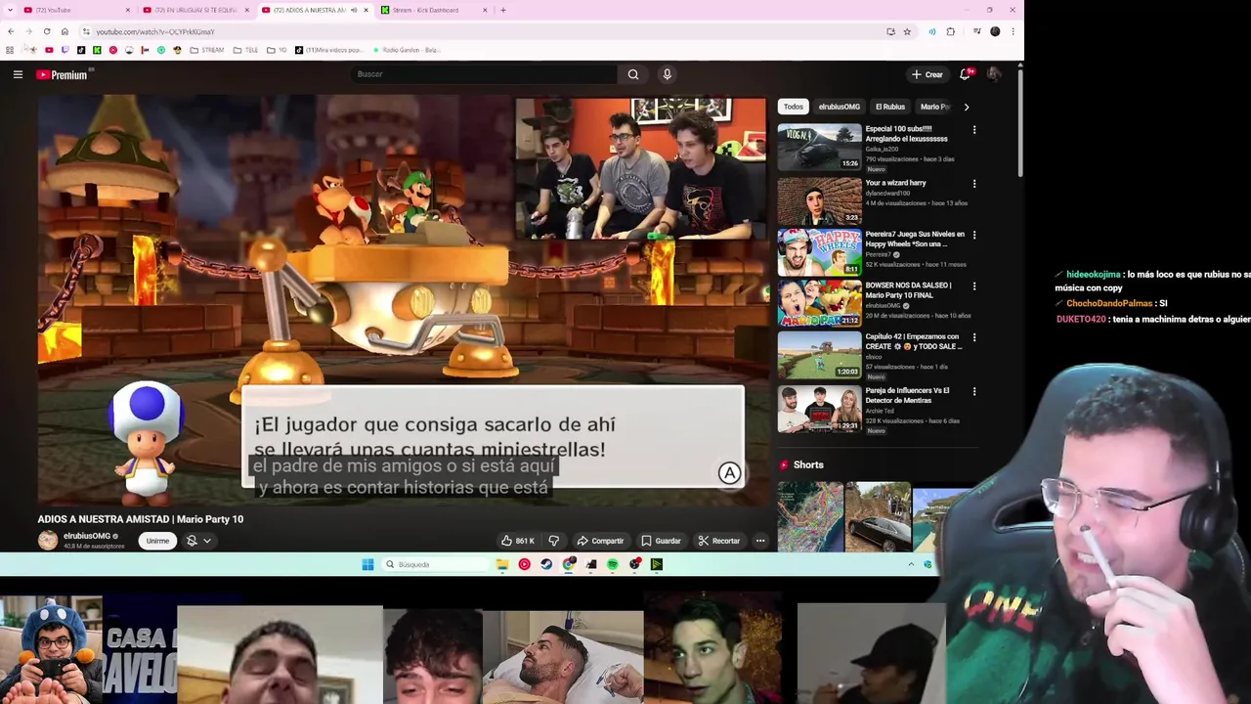The image size is (1251, 704).
Task: Like the video with 861 K likes
Action: 518,541
